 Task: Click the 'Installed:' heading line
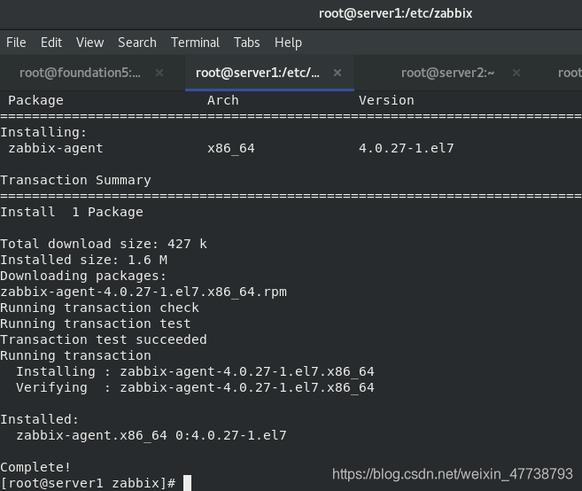pos(40,420)
